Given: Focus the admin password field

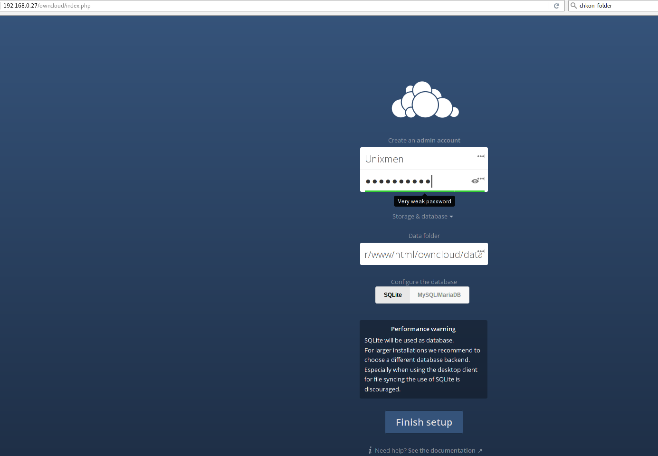Looking at the screenshot, I should pos(424,181).
